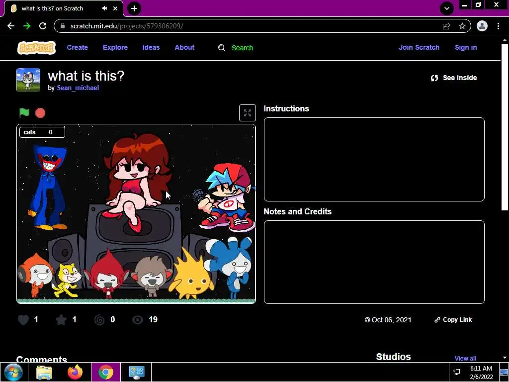
Task: Click the orange headphone character sprite
Action: tap(35, 276)
